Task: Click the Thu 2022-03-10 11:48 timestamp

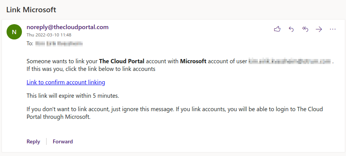Action: (49, 35)
